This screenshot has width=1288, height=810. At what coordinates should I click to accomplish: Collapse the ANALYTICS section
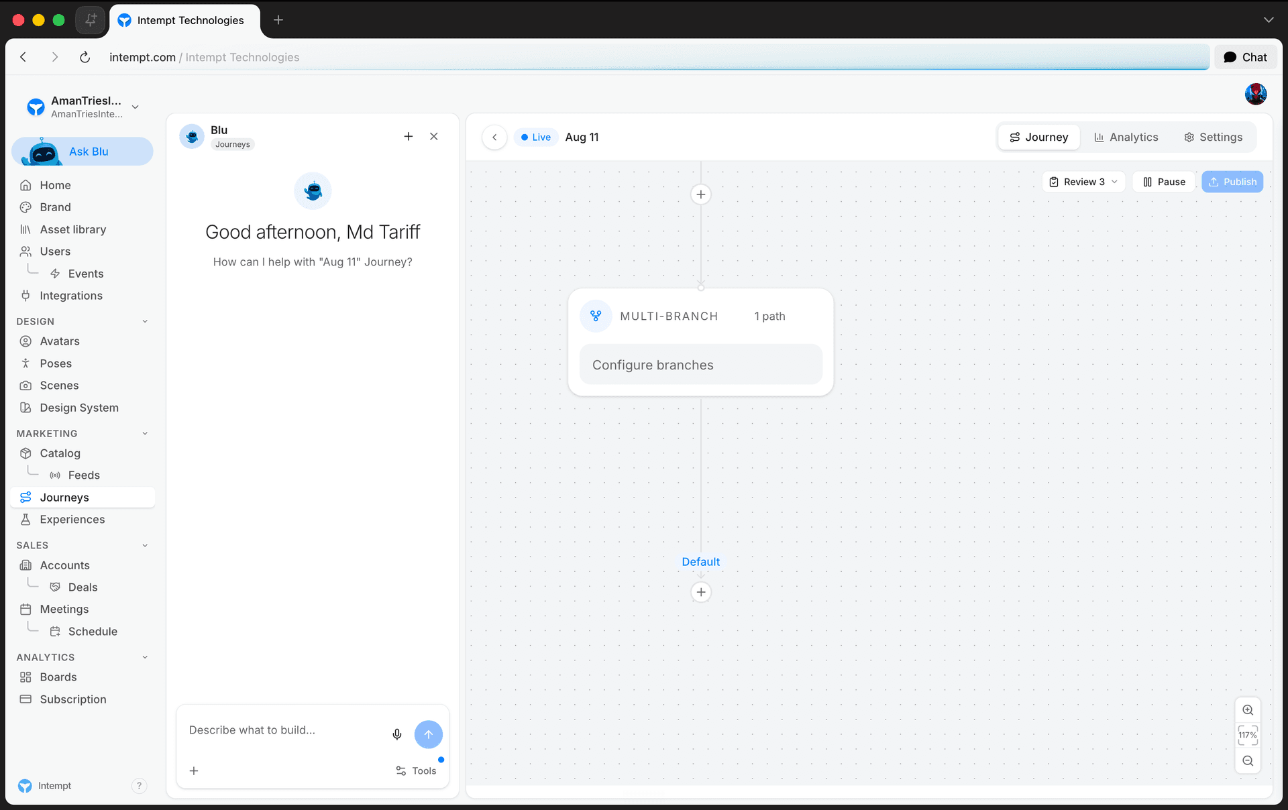click(145, 657)
